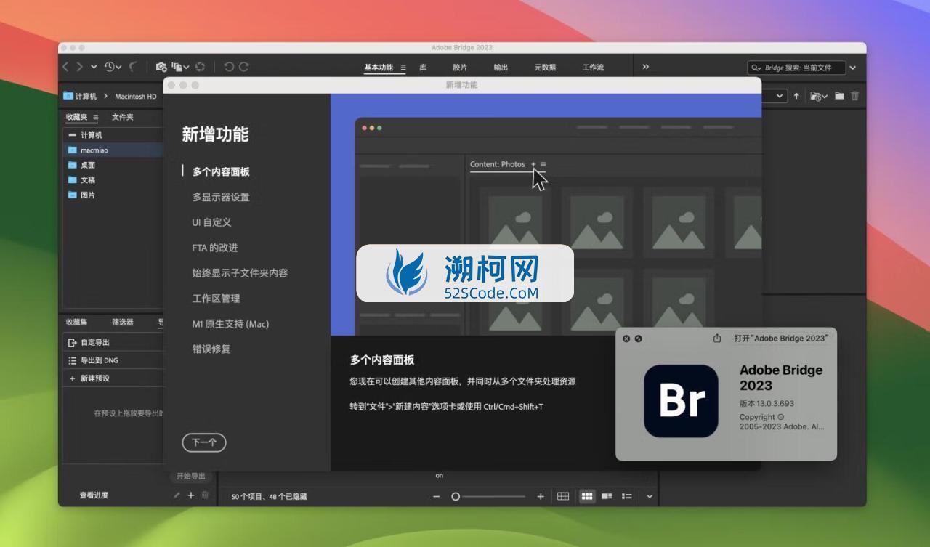Image resolution: width=930 pixels, height=547 pixels.
Task: Click the plus icon beside 查看进度
Action: (x=191, y=495)
